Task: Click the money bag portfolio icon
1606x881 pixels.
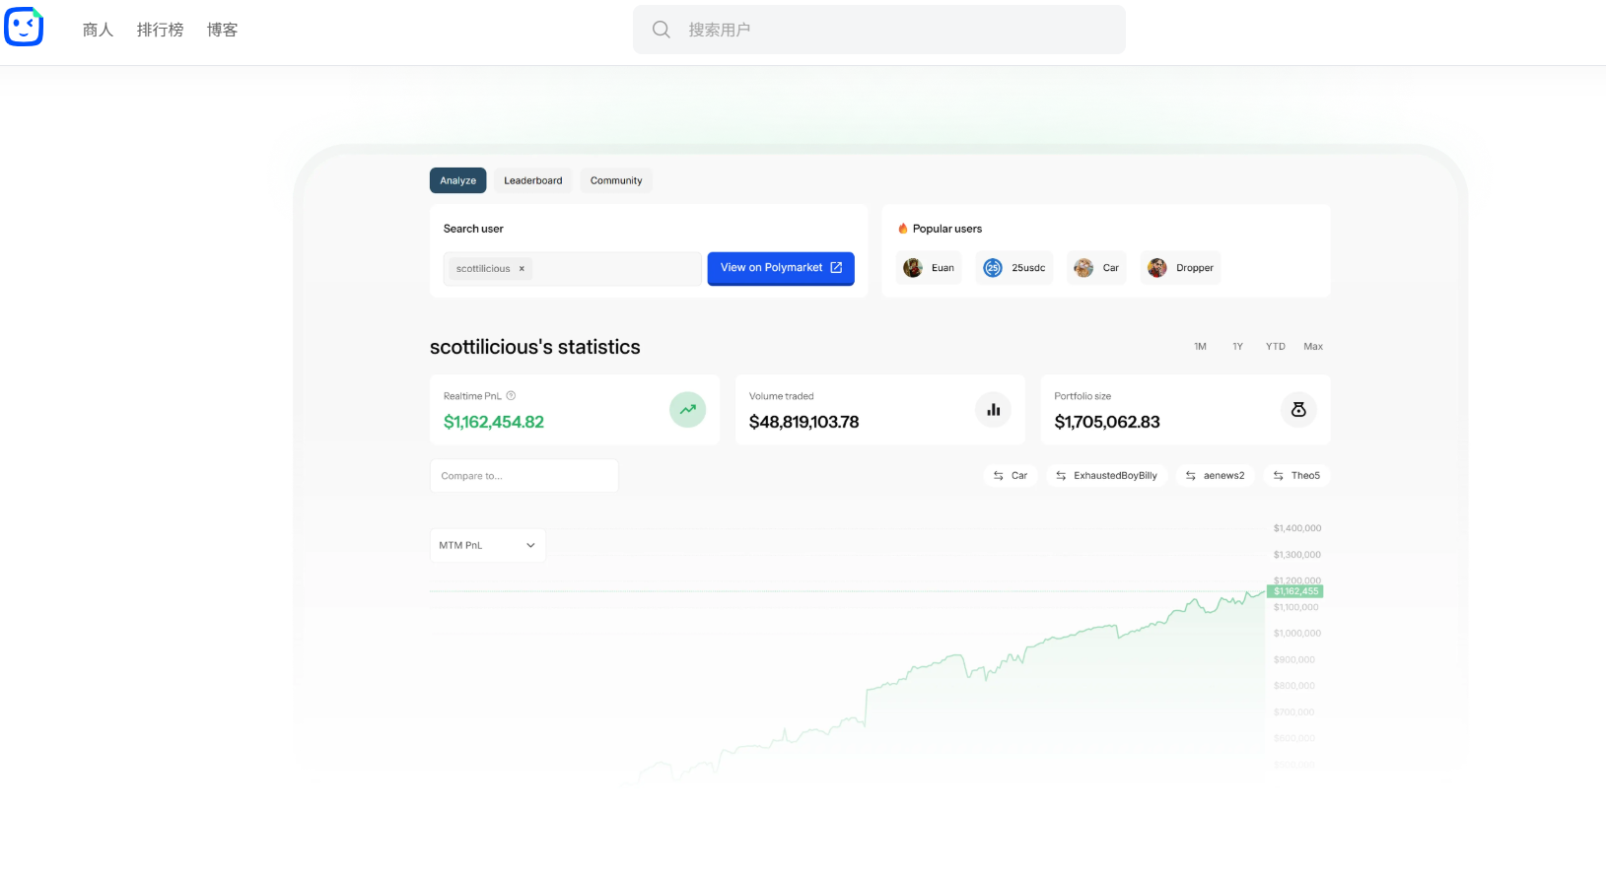Action: [1298, 410]
